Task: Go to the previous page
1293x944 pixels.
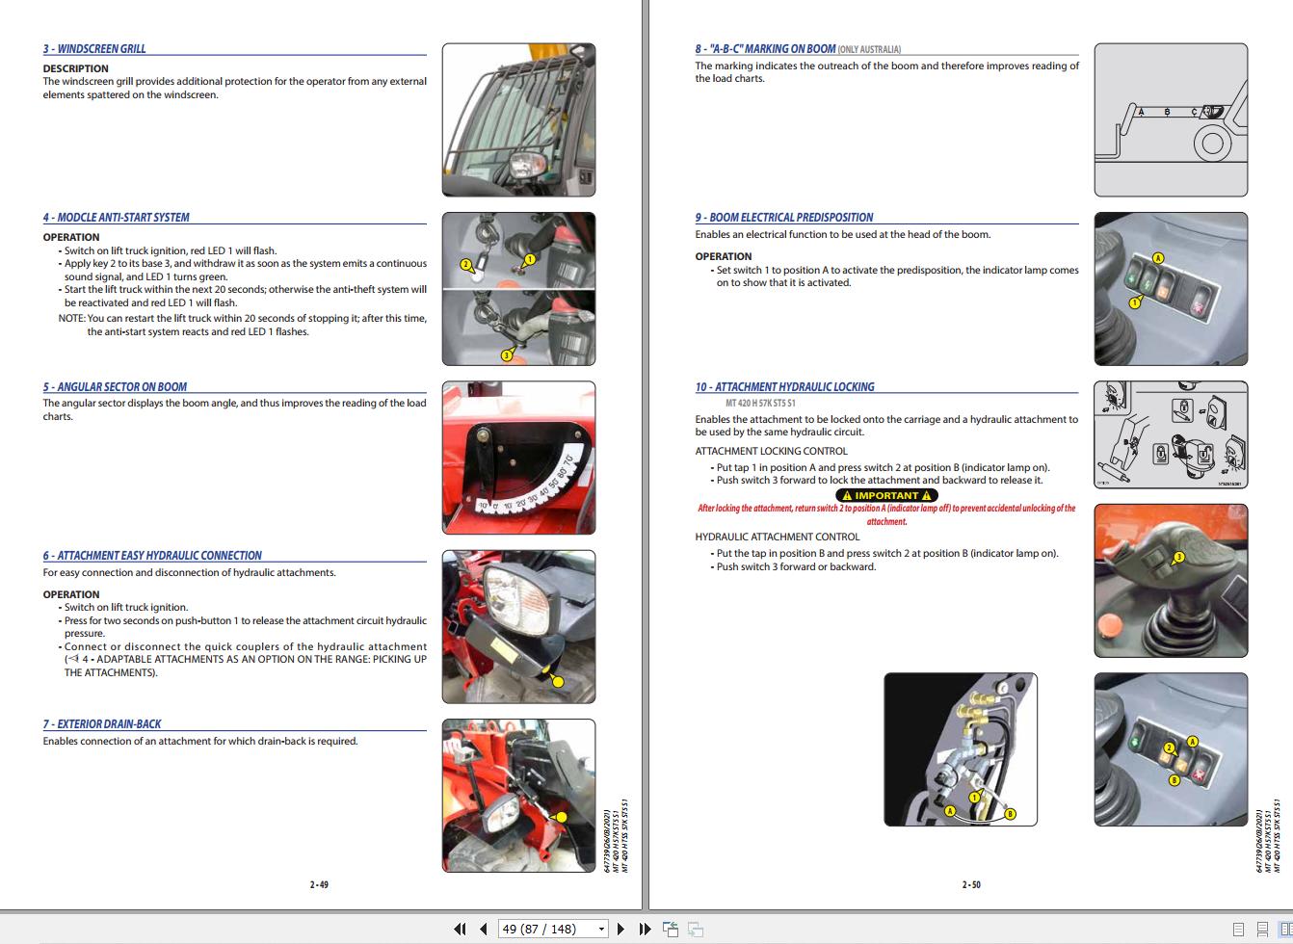Action: point(484,929)
